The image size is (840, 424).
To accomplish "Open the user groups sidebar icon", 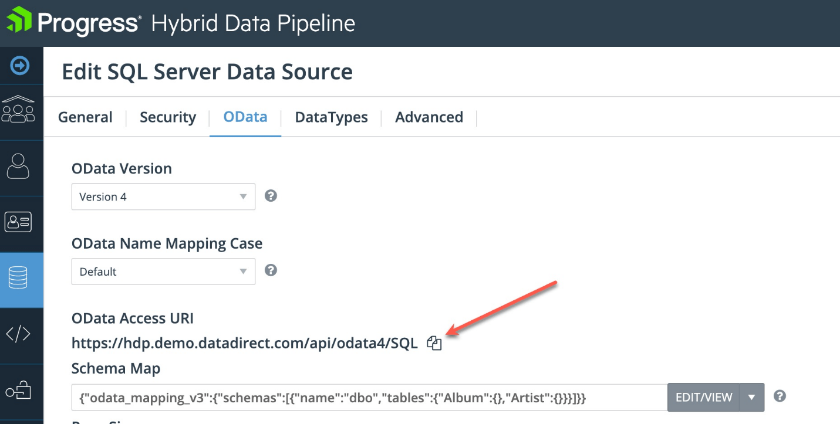I will pyautogui.click(x=19, y=110).
